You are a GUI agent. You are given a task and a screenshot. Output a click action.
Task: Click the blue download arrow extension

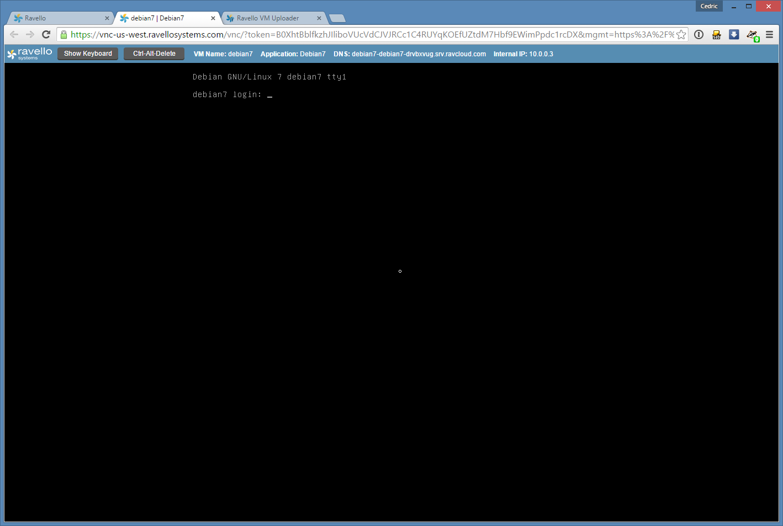click(x=734, y=35)
